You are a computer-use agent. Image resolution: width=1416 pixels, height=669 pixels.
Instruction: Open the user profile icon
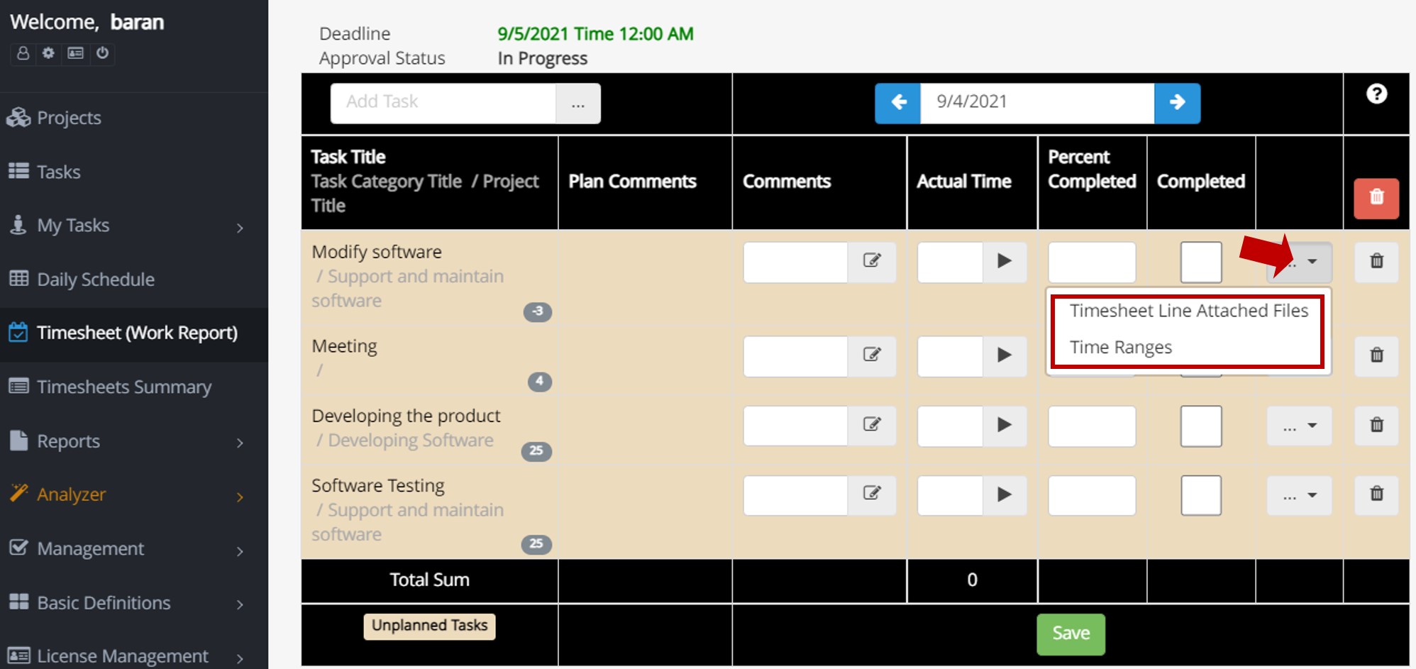(x=21, y=54)
